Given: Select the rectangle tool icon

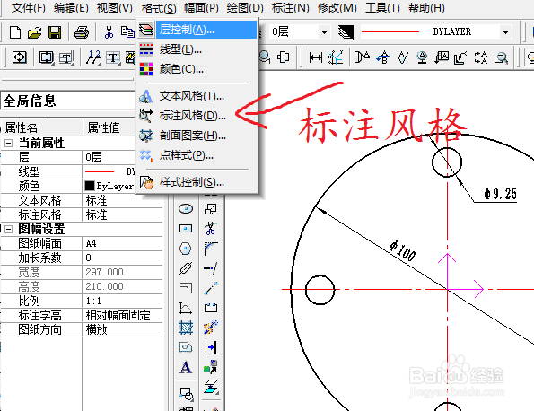Looking at the screenshot, I should [x=186, y=228].
